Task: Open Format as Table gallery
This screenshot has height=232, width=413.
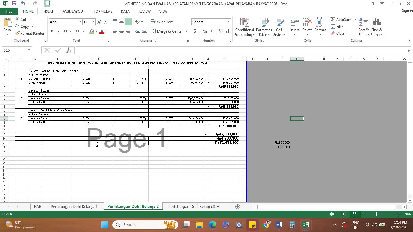Action: pos(264,27)
